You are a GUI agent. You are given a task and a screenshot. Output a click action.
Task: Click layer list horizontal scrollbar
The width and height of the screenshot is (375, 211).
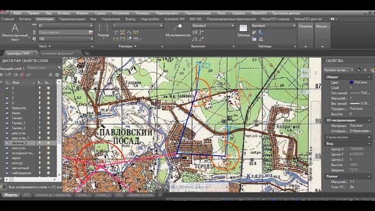[x=30, y=179]
